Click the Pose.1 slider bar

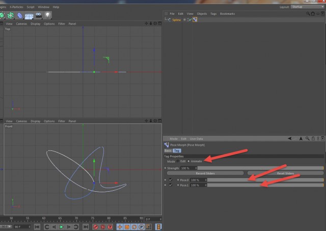265,185
